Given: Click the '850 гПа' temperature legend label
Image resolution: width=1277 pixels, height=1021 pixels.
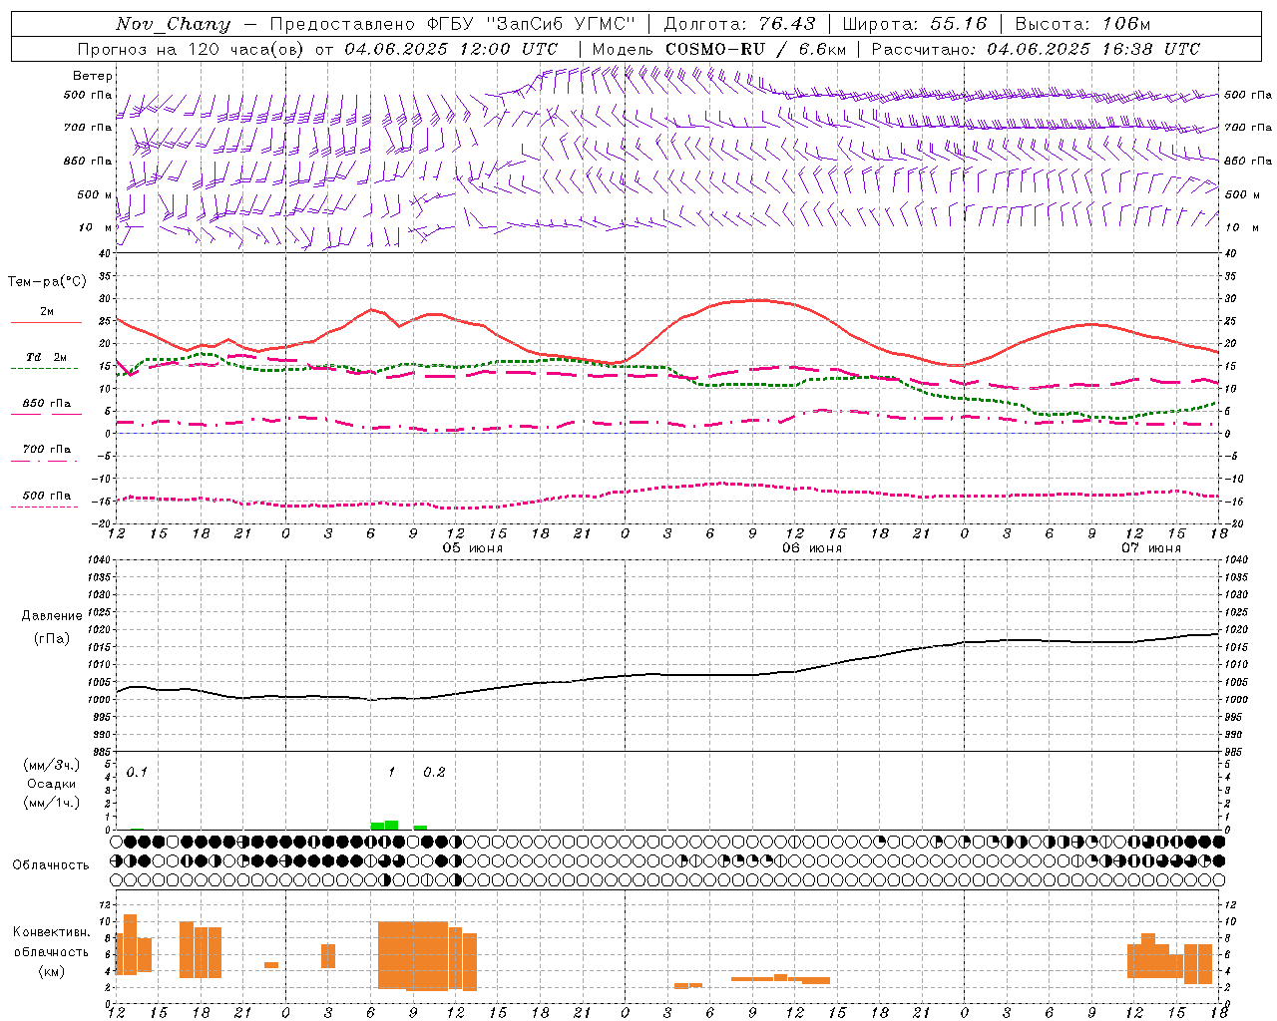Looking at the screenshot, I should pos(46,404).
